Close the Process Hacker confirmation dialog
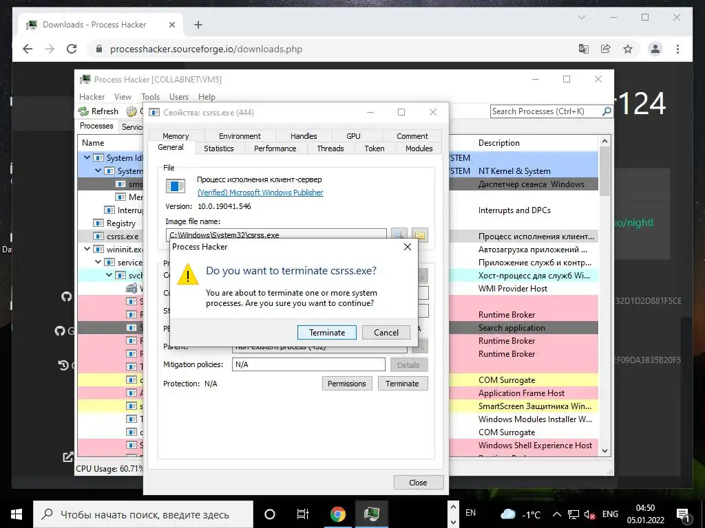Image resolution: width=705 pixels, height=528 pixels. pyautogui.click(x=408, y=247)
